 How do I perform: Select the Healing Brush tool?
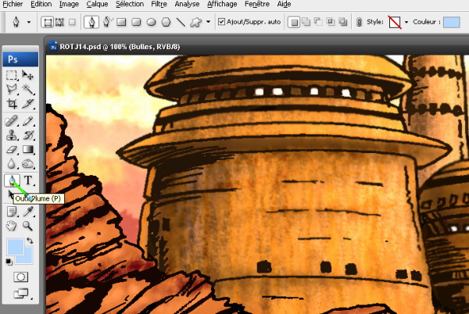pyautogui.click(x=12, y=121)
